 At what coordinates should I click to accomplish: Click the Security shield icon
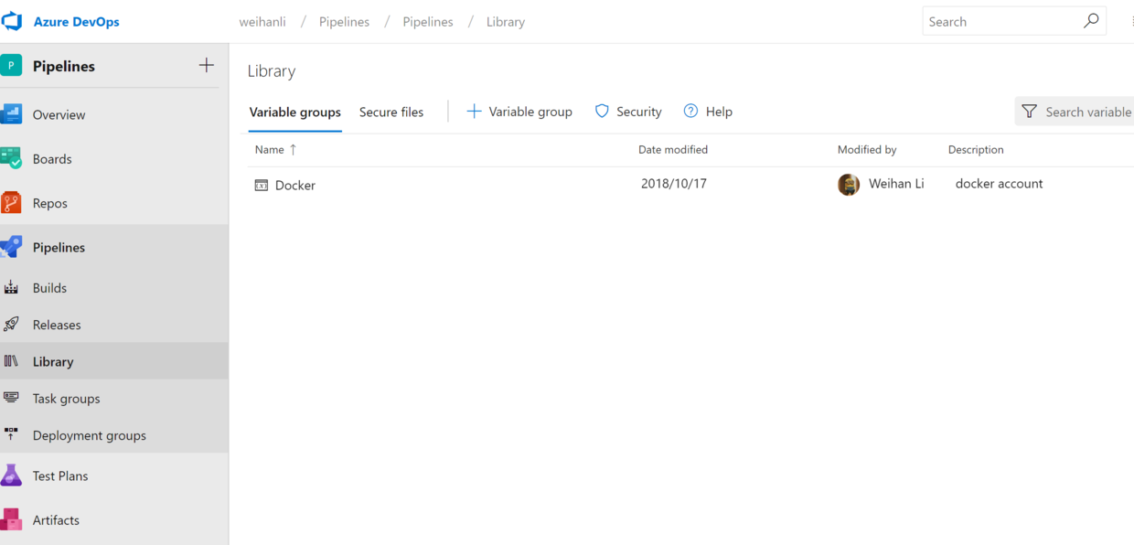pos(602,112)
